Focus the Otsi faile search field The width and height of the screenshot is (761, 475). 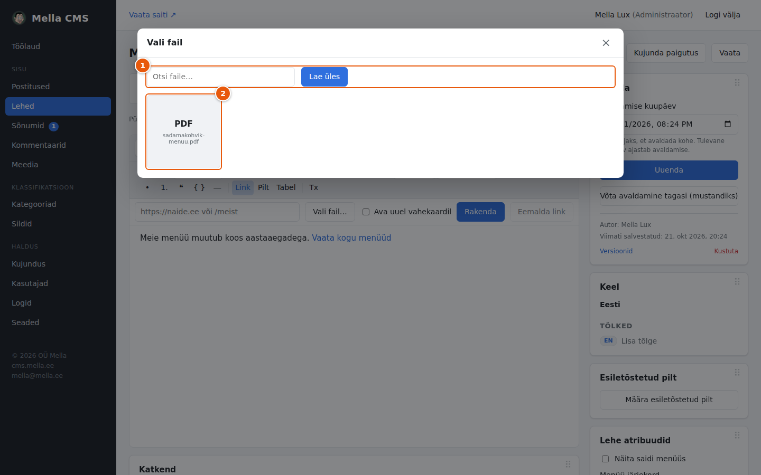pyautogui.click(x=221, y=77)
